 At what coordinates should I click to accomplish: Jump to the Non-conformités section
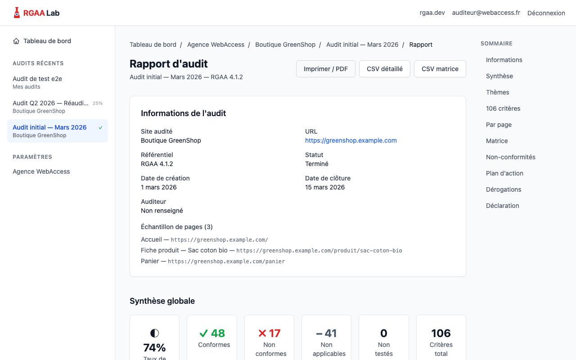(510, 157)
